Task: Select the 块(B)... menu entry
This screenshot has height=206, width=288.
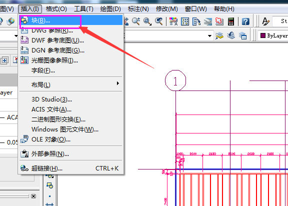Action: point(70,20)
